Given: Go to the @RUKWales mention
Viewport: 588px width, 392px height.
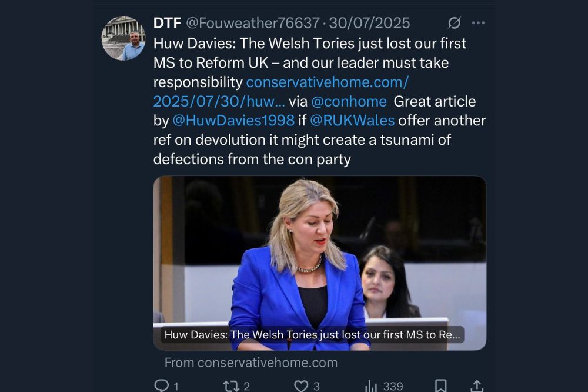Looking at the screenshot, I should coord(352,121).
